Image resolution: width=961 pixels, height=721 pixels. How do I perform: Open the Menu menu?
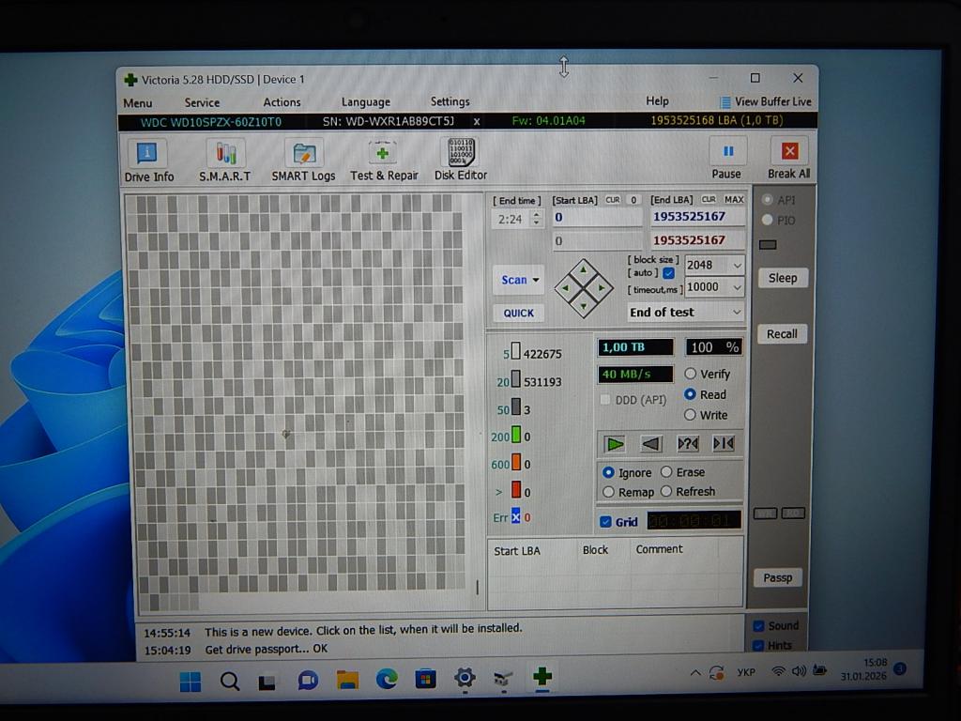point(137,103)
